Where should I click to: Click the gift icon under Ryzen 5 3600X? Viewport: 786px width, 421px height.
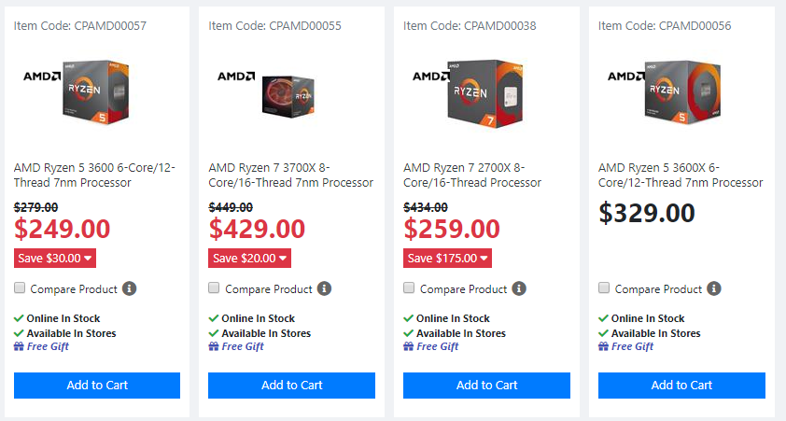[x=604, y=346]
